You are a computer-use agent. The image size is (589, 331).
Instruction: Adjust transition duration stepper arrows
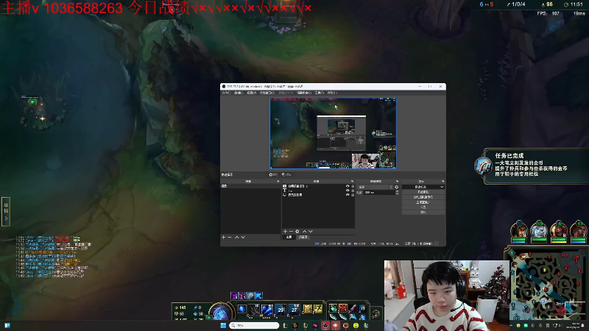pyautogui.click(x=398, y=192)
